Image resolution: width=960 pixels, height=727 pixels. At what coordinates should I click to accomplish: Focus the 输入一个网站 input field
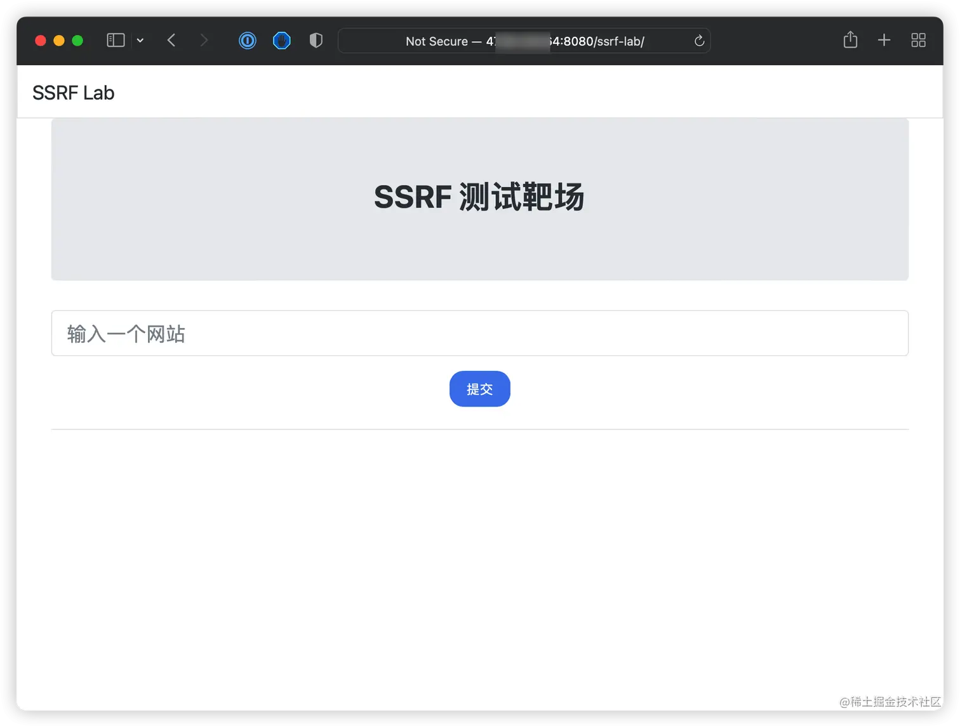coord(480,333)
